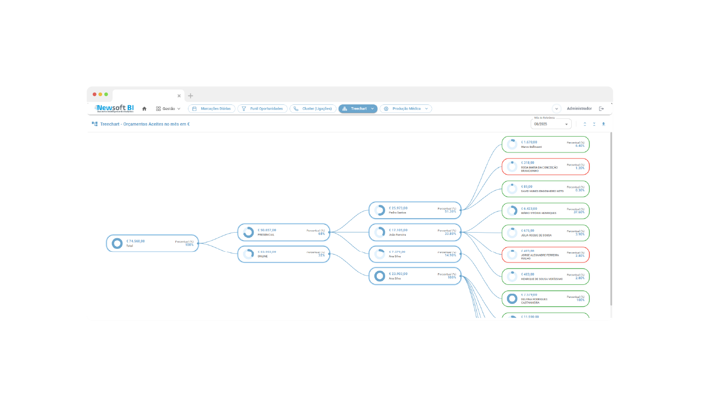
Task: Open the Produção Médica tab
Action: 405,109
